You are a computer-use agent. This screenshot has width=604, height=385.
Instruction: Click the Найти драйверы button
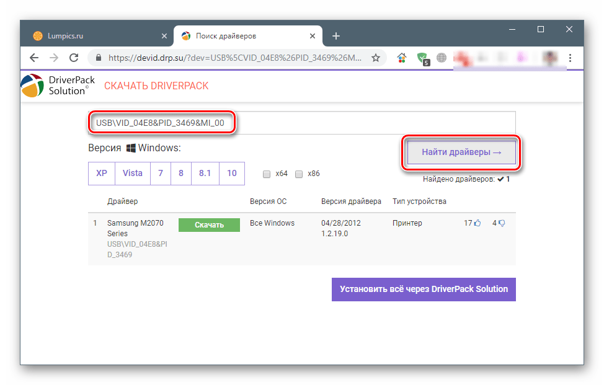pos(461,152)
